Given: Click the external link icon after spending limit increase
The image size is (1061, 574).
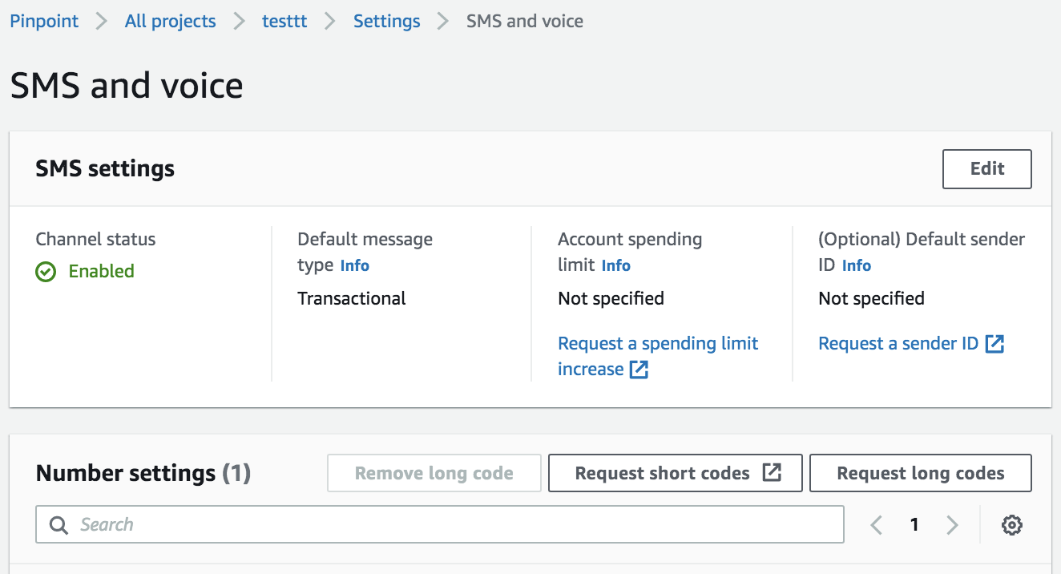Looking at the screenshot, I should (639, 370).
